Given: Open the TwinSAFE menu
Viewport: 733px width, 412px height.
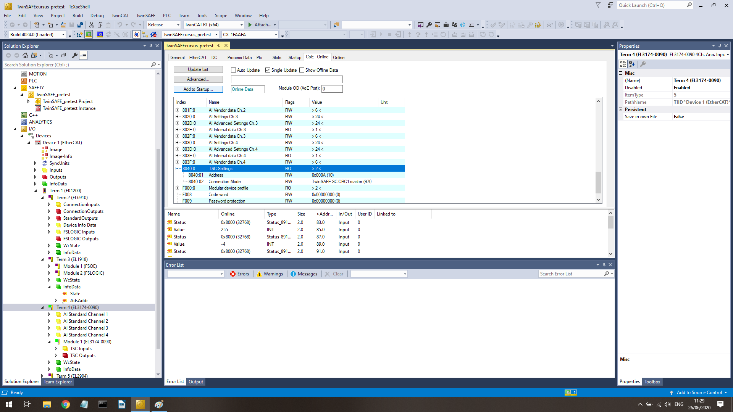Looking at the screenshot, I should 145,16.
